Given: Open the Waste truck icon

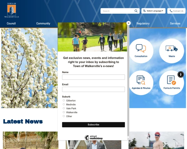Looking at the screenshot, I should (172, 48).
